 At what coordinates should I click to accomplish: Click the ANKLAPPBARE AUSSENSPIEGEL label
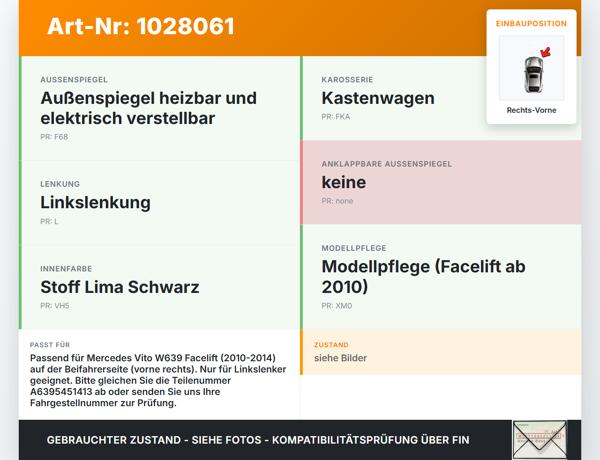(x=387, y=164)
